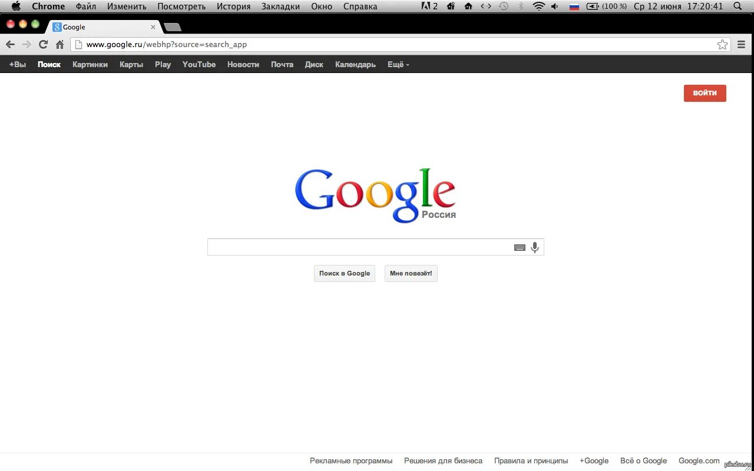Open Новости in the Google bar

(x=243, y=65)
